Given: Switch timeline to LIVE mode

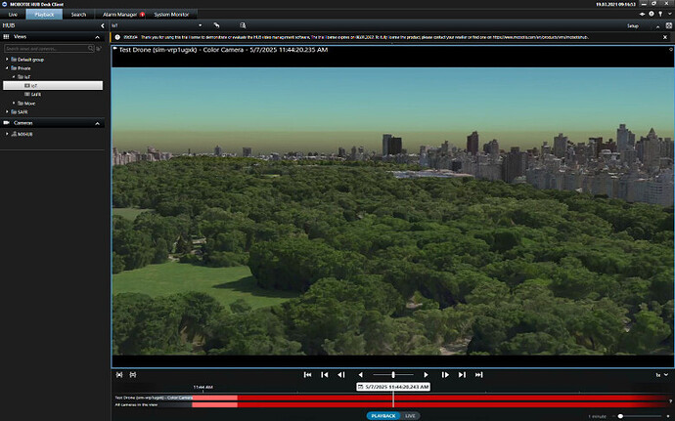Looking at the screenshot, I should [410, 416].
